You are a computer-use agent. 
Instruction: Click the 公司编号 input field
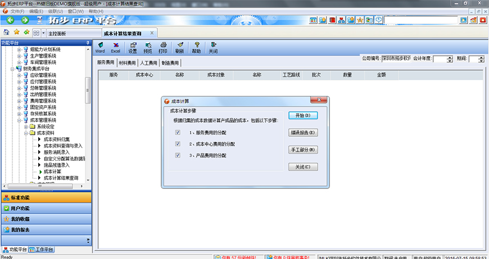(x=396, y=58)
